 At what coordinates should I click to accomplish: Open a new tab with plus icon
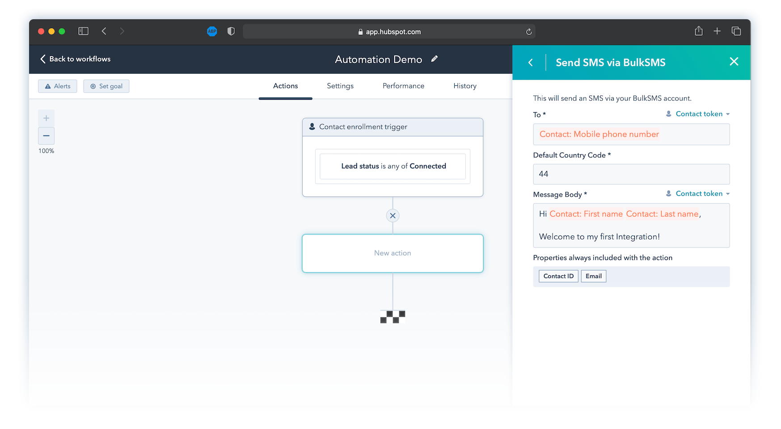pos(717,31)
